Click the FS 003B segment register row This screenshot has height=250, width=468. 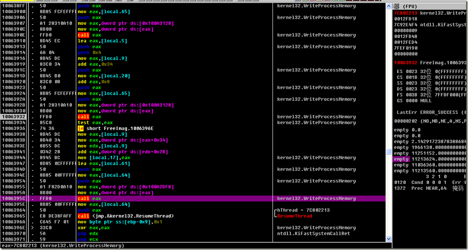[x=432, y=95]
